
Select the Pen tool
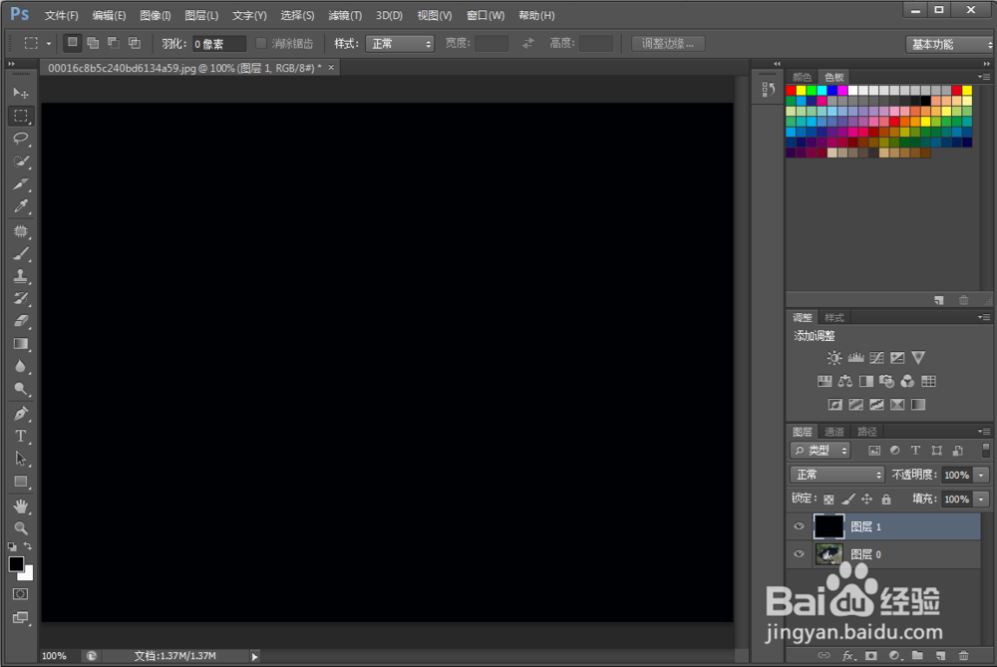tap(20, 414)
